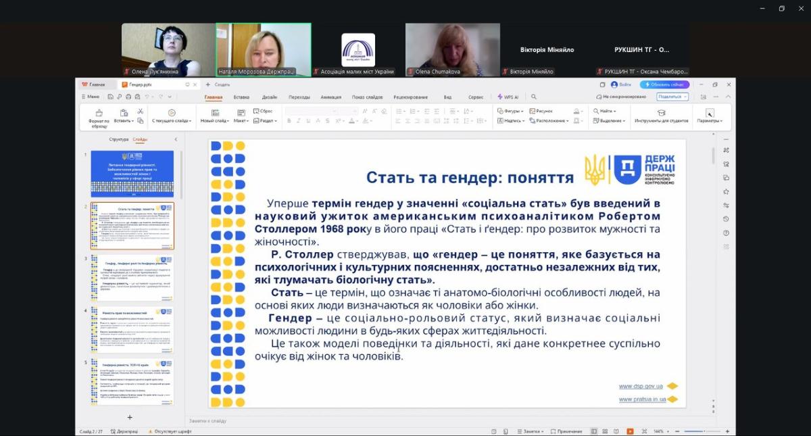Image resolution: width=811 pixels, height=436 pixels.
Task: Toggle Italic formatting
Action: (x=298, y=121)
